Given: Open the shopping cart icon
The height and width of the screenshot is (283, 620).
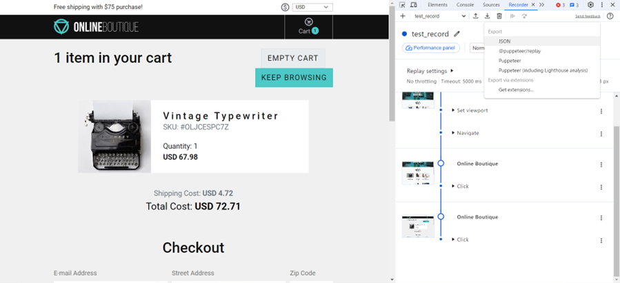Looking at the screenshot, I should [308, 26].
